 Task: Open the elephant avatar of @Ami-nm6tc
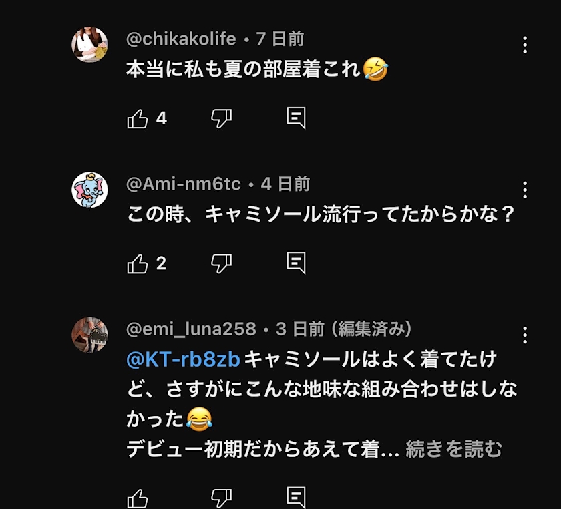[89, 190]
